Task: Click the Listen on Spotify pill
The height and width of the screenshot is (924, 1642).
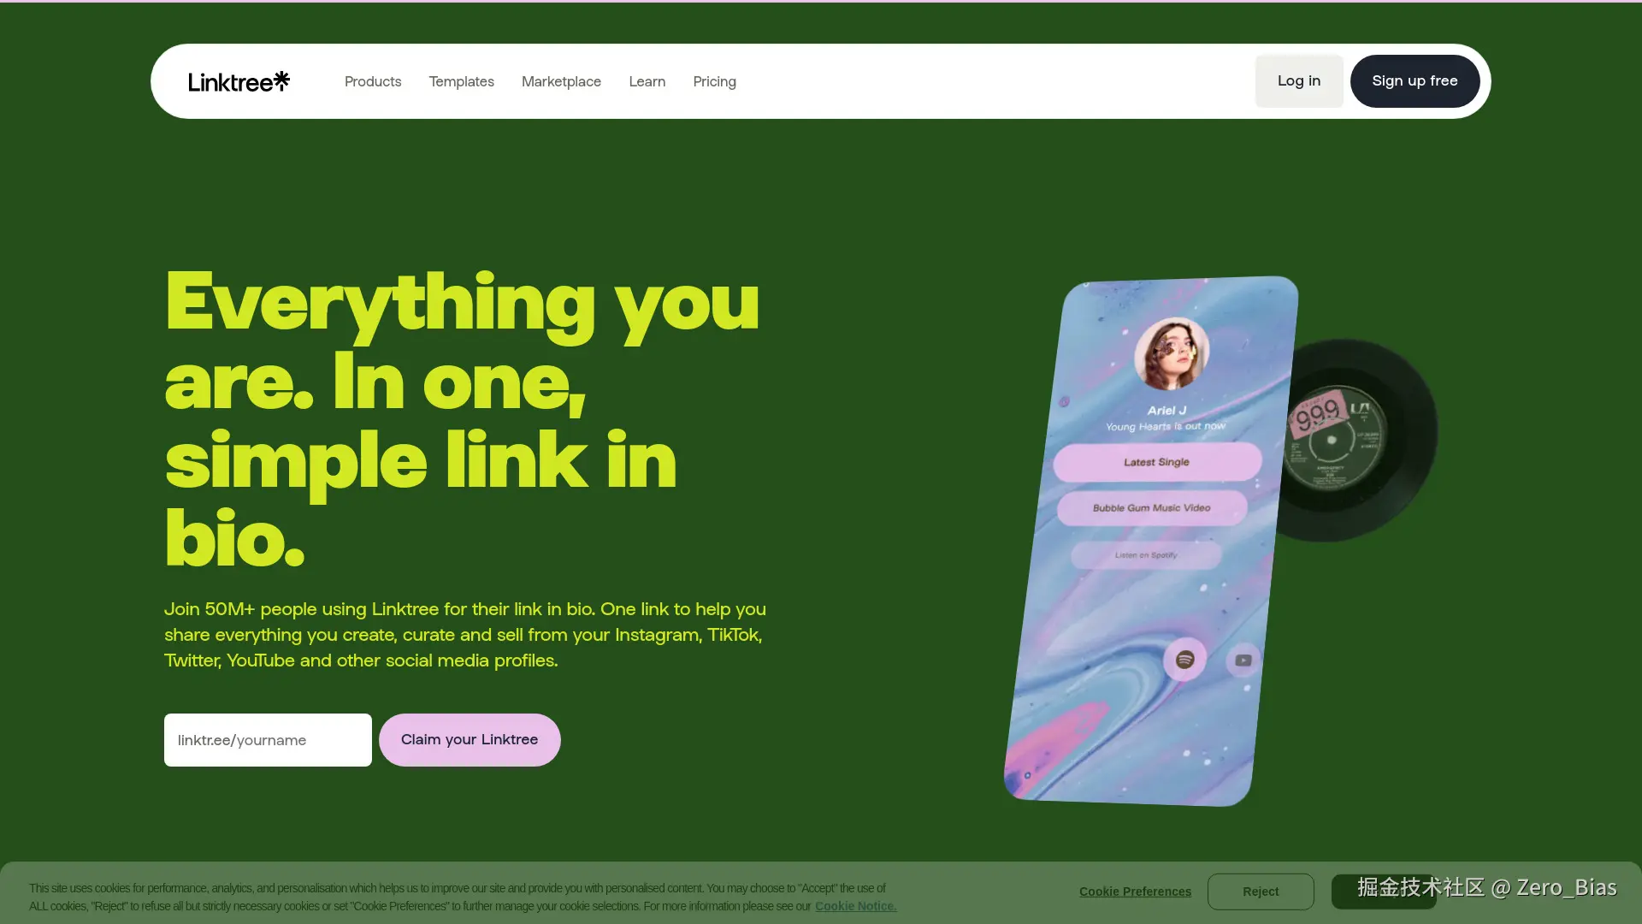Action: 1146,555
